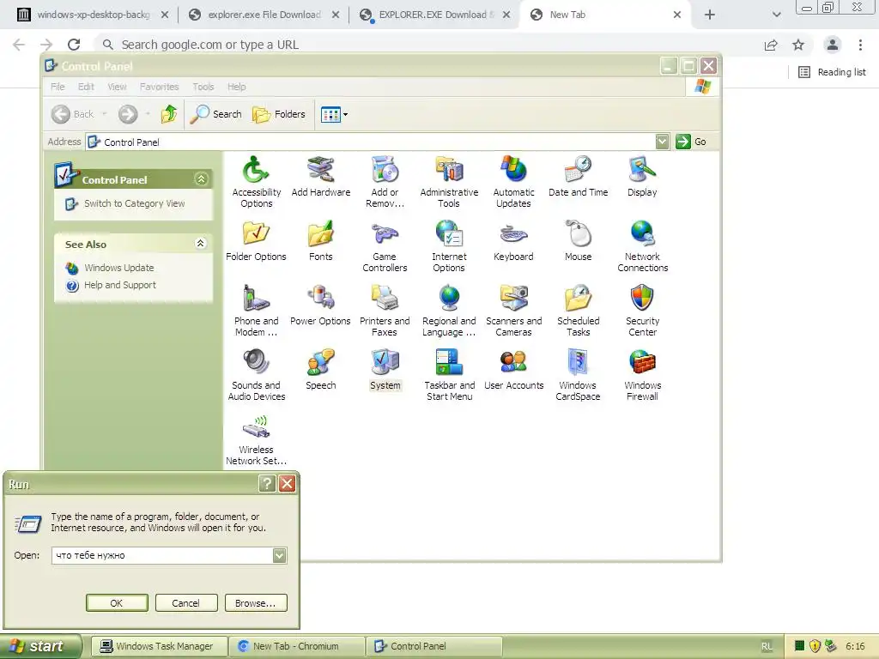Open Add or Remove Programs icon
This screenshot has height=659, width=879.
(385, 182)
